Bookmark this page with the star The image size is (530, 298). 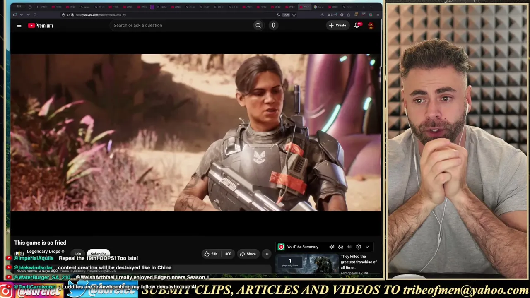[x=294, y=15]
